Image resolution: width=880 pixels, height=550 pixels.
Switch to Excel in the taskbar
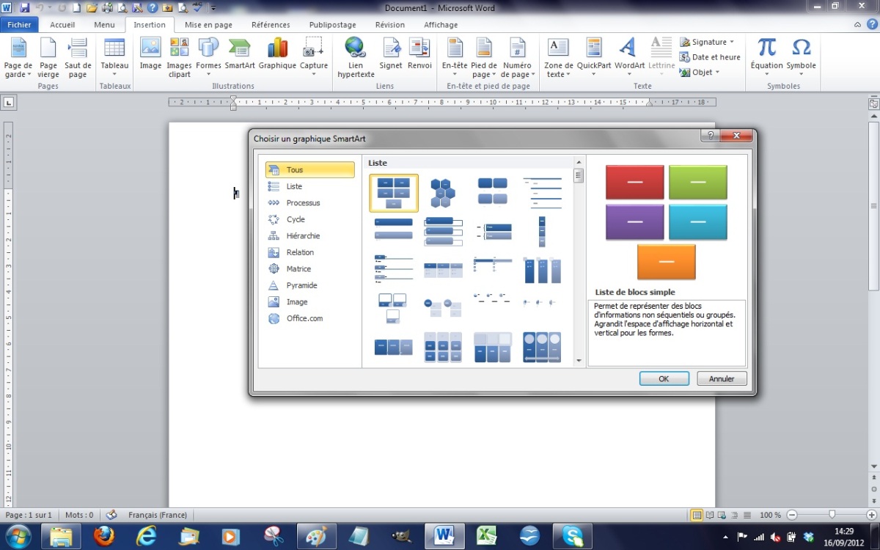[487, 536]
